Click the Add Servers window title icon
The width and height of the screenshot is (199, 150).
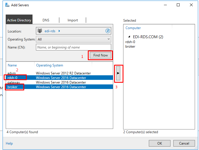pyautogui.click(x=7, y=5)
